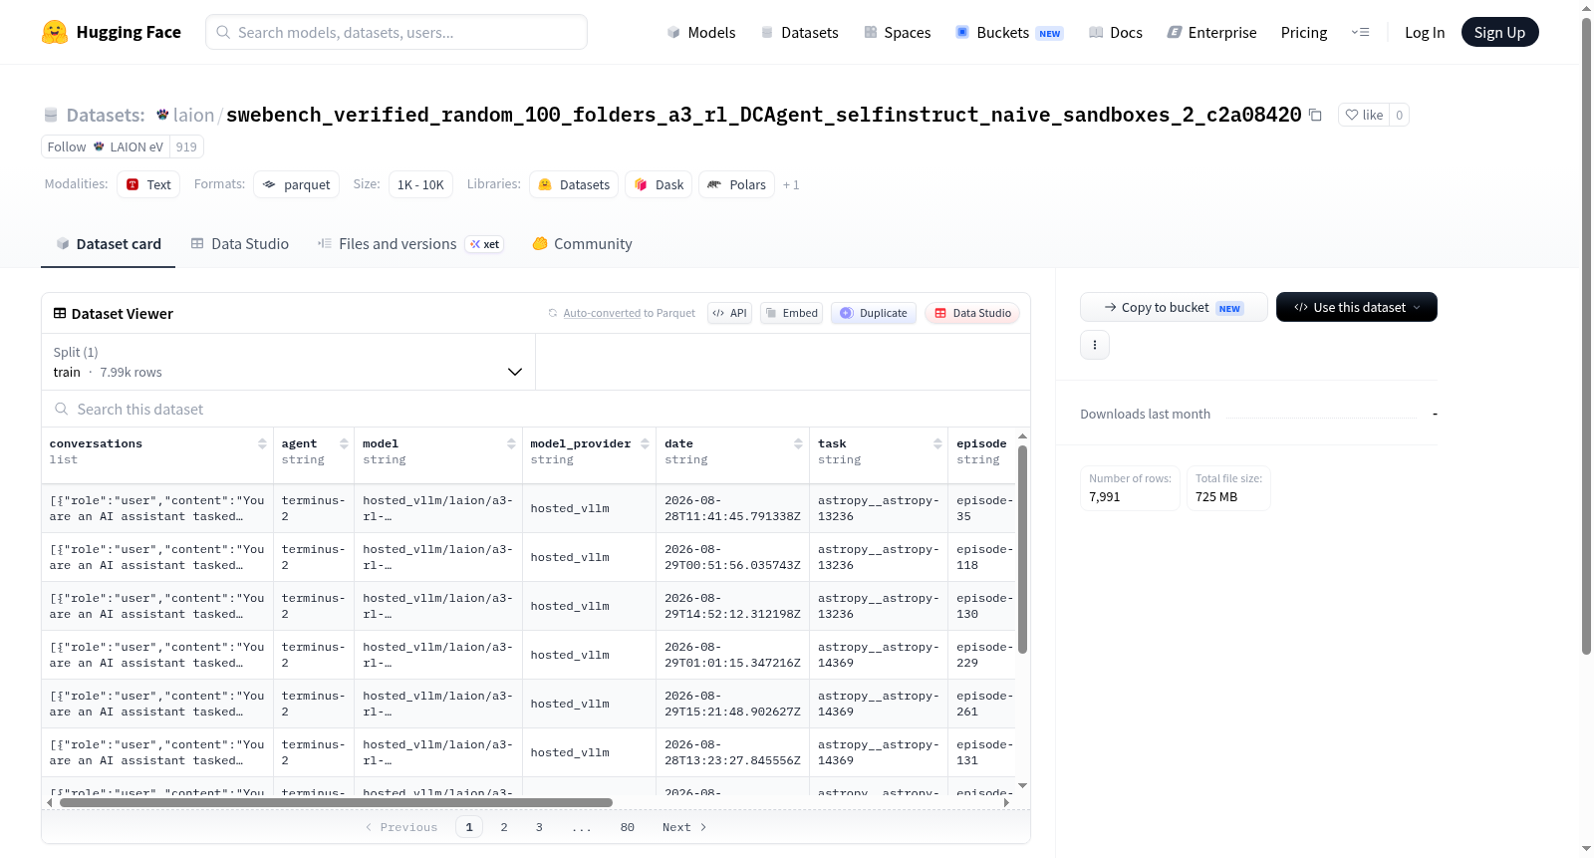Focus the top search models field

click(397, 32)
